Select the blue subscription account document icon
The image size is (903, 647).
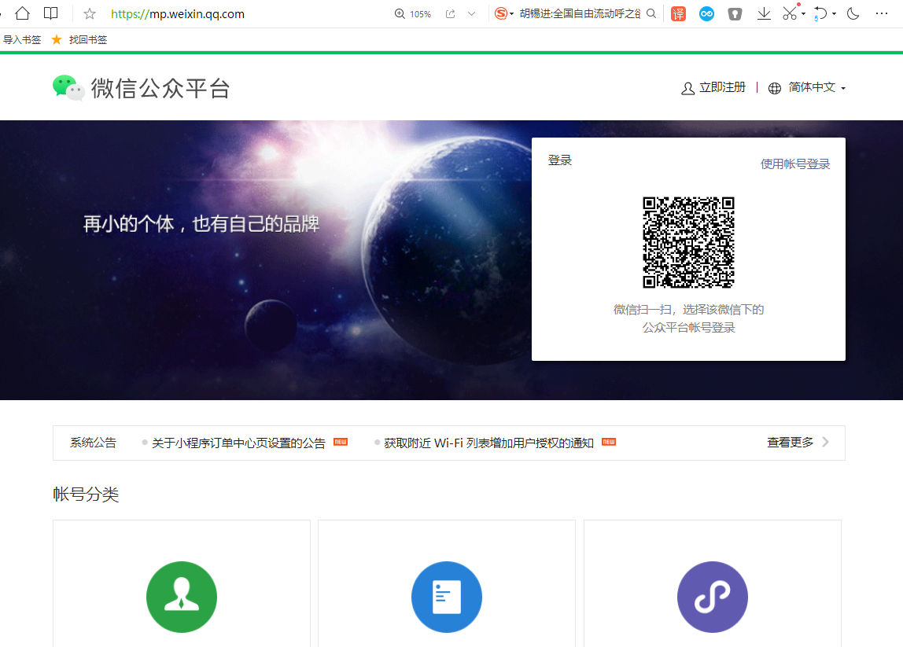click(446, 597)
